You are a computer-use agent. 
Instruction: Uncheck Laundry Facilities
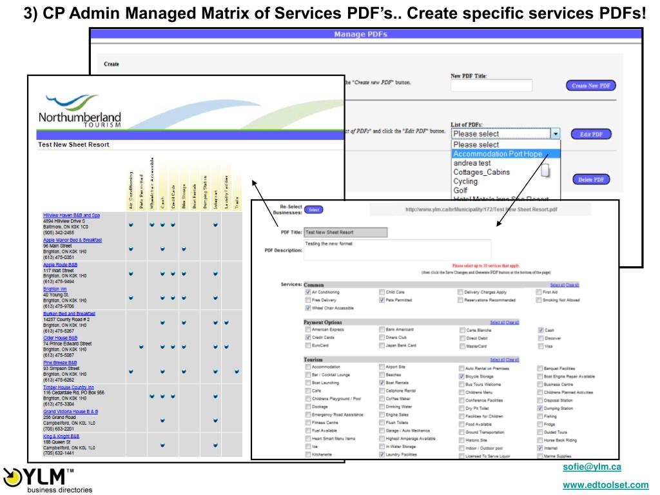click(x=382, y=454)
